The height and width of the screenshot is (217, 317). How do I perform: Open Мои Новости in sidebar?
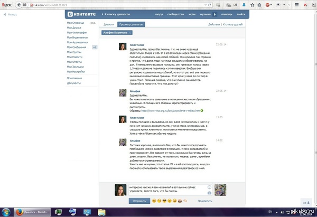tap(74, 57)
